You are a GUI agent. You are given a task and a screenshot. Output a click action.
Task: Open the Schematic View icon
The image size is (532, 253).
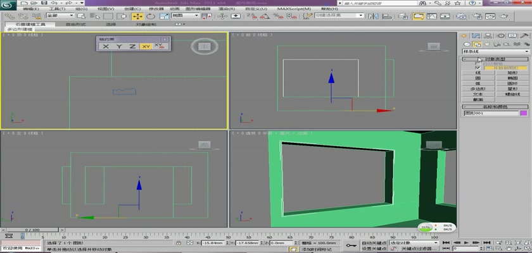(445, 16)
